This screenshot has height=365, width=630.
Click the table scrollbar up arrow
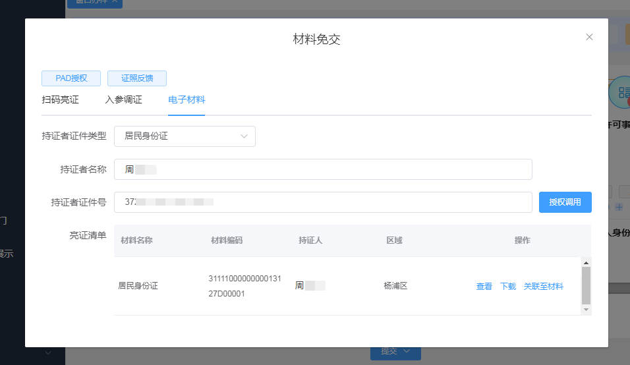pos(587,263)
